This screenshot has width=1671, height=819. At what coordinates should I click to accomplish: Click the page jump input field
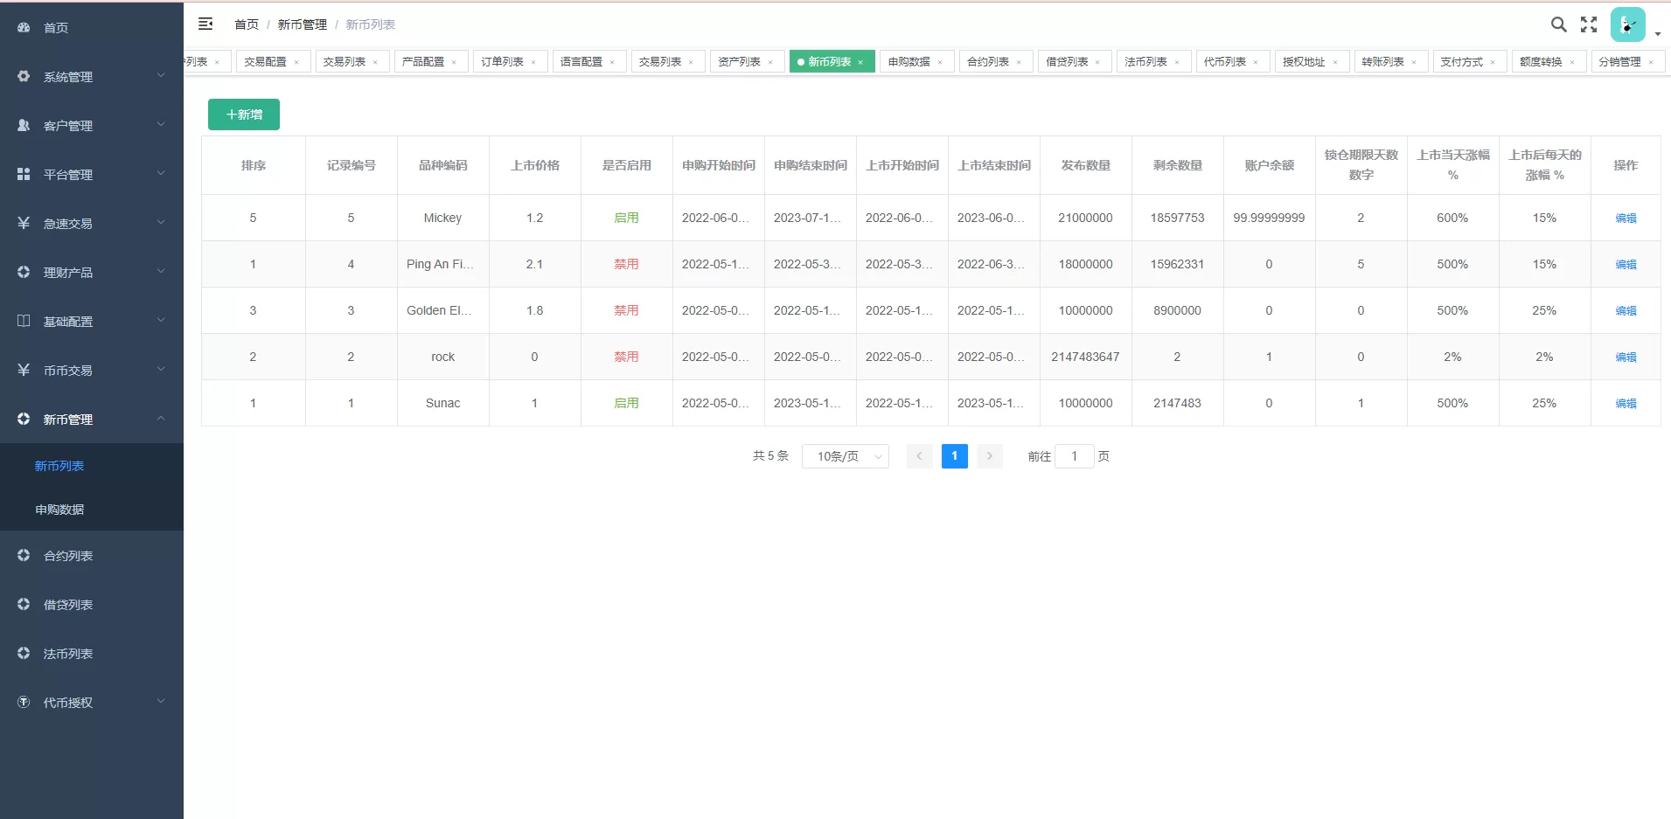pos(1074,456)
